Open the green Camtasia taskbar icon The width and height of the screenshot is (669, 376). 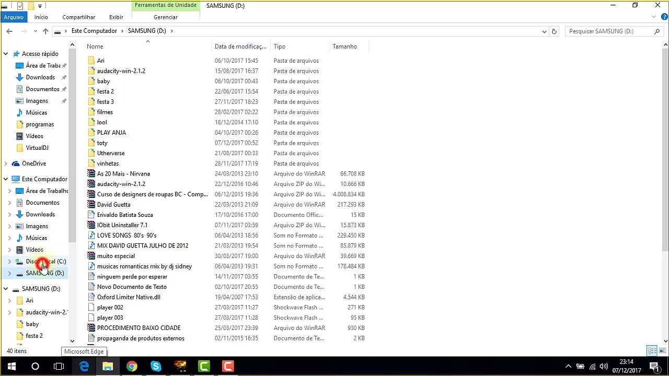click(204, 367)
